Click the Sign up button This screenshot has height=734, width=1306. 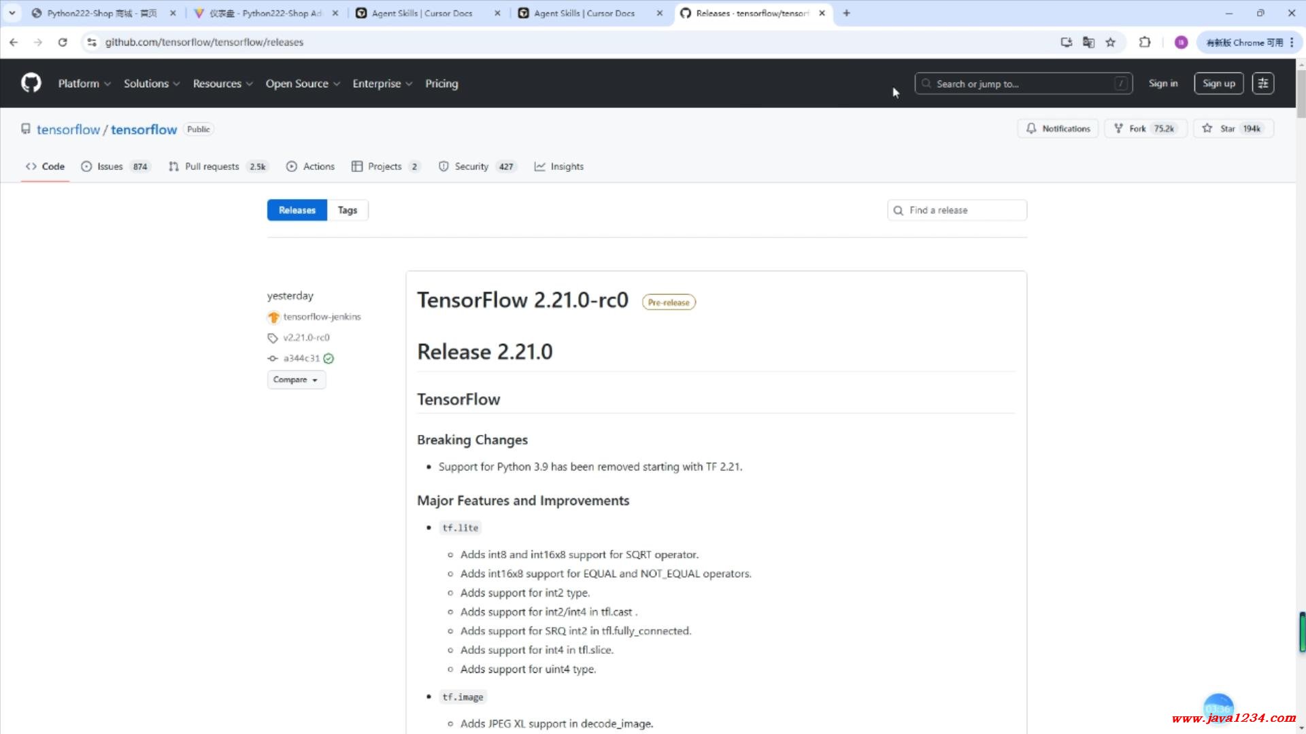(x=1218, y=83)
